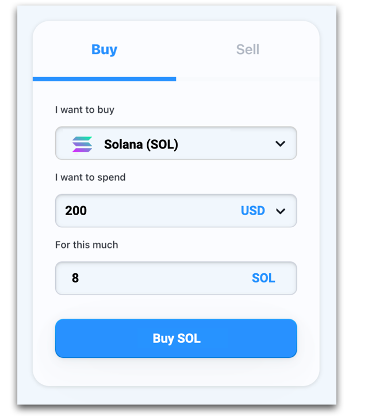Click the "I want to spend" label
This screenshot has height=416, width=368.
tap(90, 177)
